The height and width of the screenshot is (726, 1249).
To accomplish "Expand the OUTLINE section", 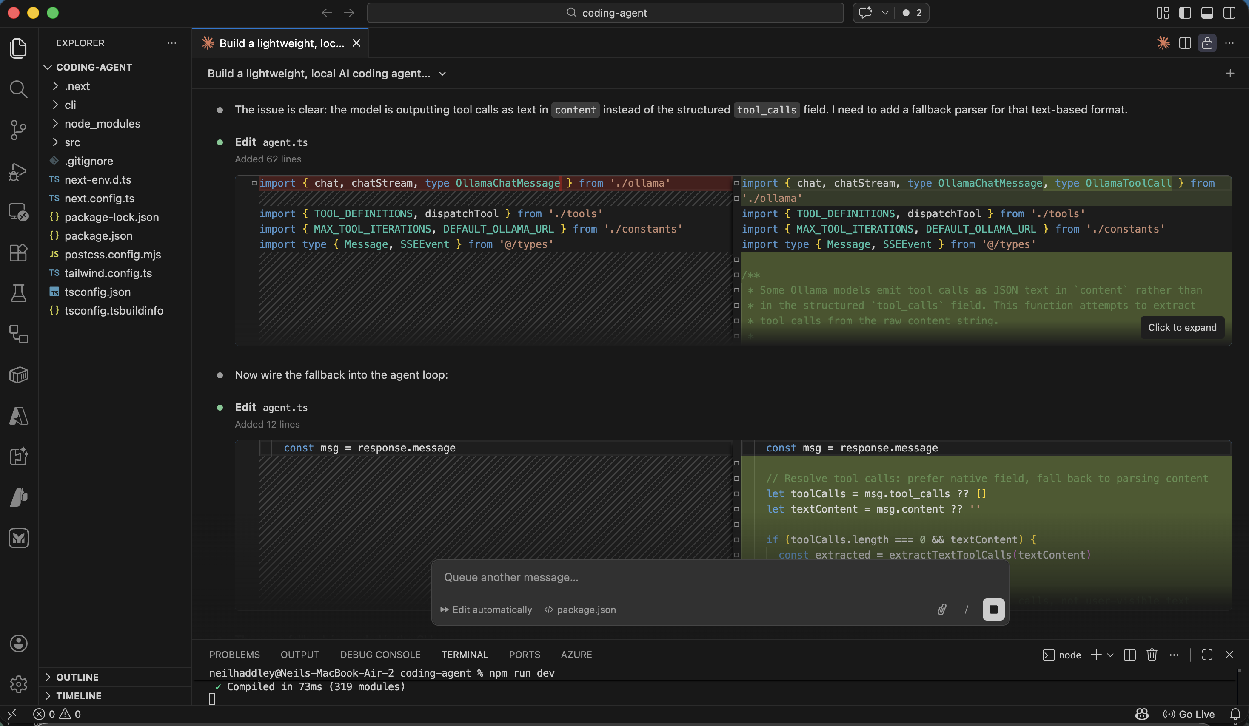I will (x=77, y=677).
